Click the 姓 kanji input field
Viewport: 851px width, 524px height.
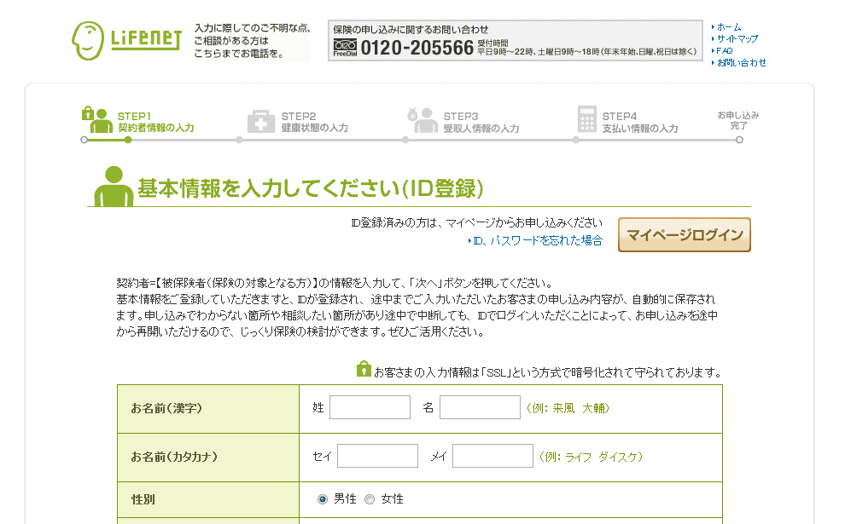click(370, 407)
